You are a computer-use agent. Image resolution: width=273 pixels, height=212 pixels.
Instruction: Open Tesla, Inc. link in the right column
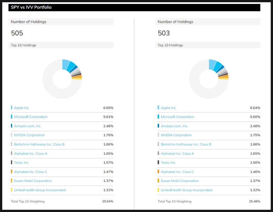(x=168, y=162)
